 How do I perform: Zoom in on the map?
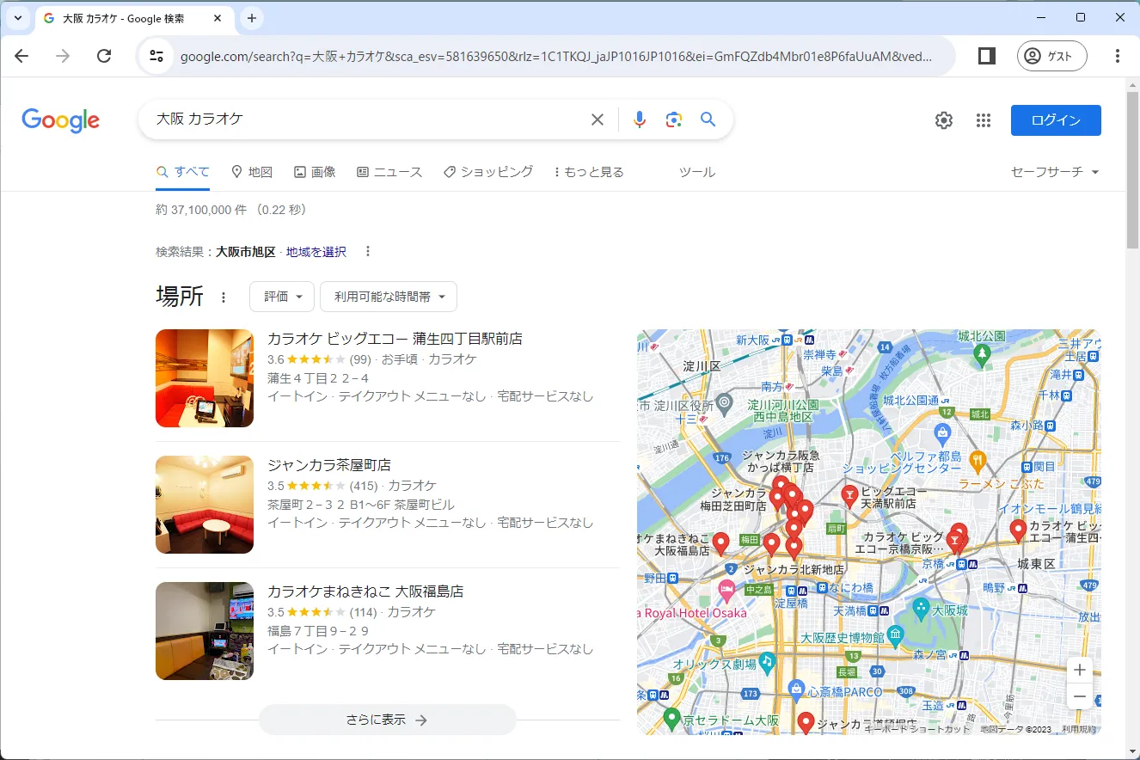[x=1080, y=670]
